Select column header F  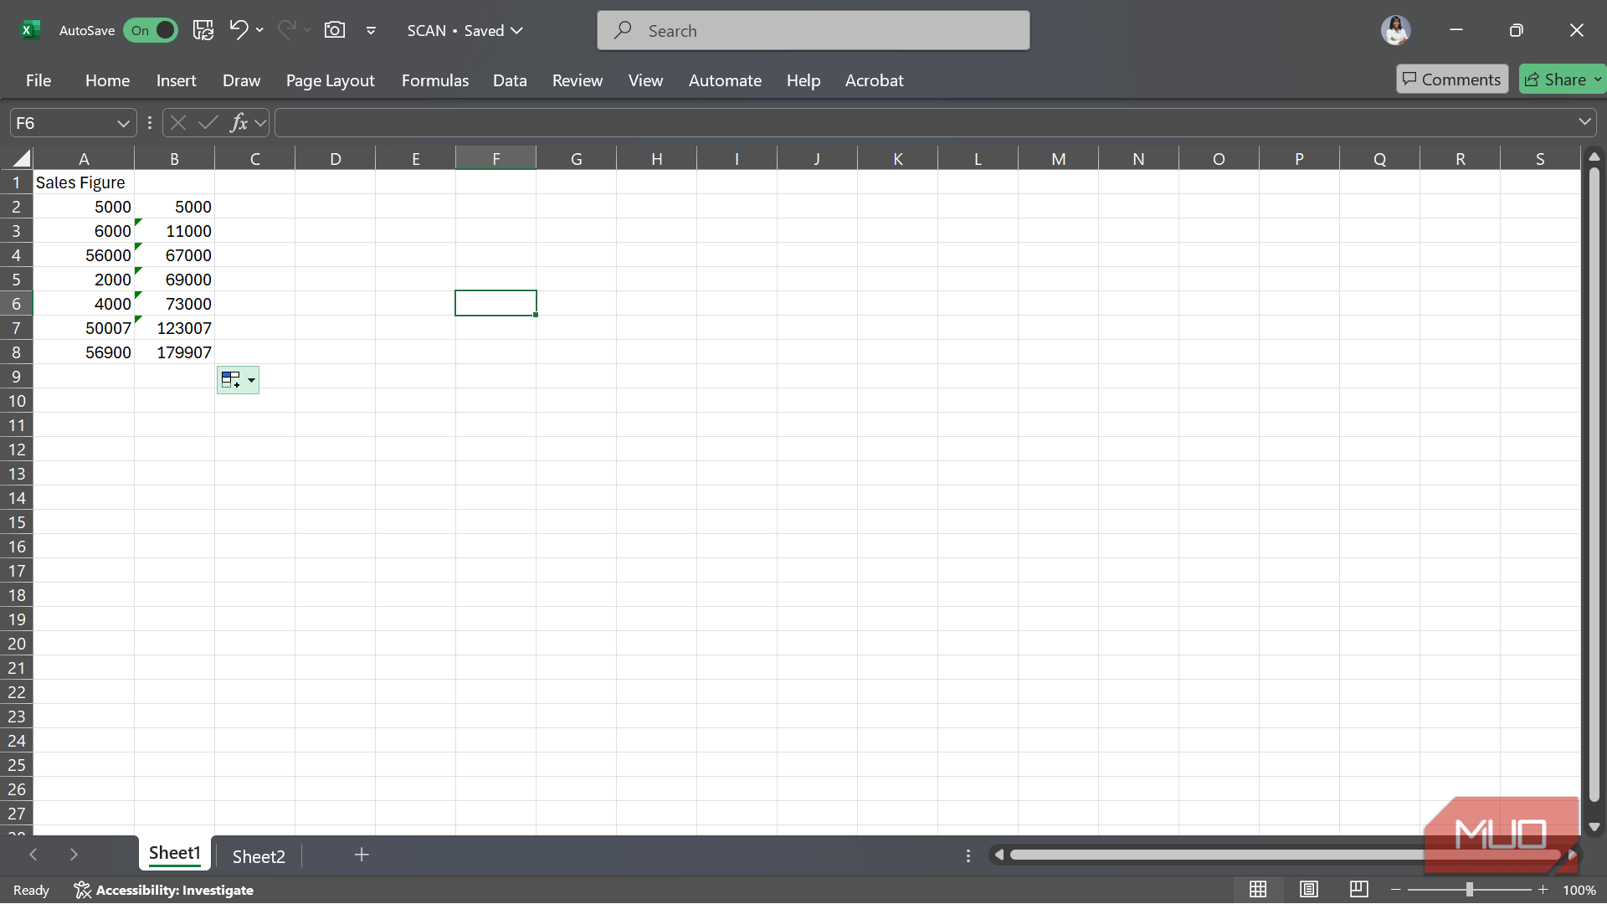495,158
